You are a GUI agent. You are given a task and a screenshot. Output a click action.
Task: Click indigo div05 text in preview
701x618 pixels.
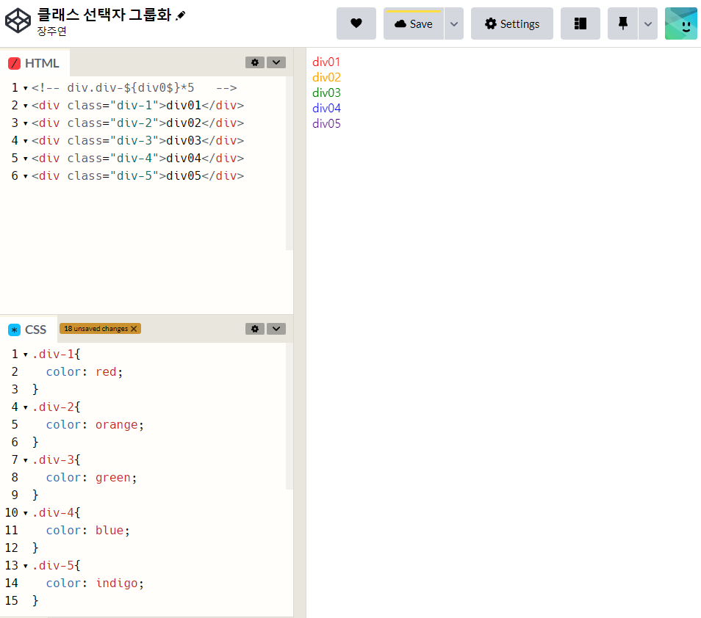326,123
